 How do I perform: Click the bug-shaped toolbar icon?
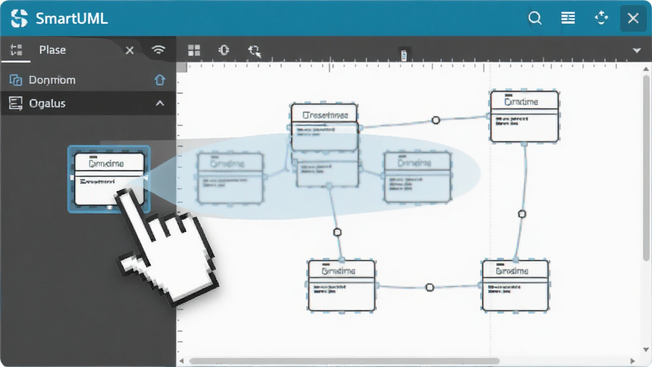[223, 50]
